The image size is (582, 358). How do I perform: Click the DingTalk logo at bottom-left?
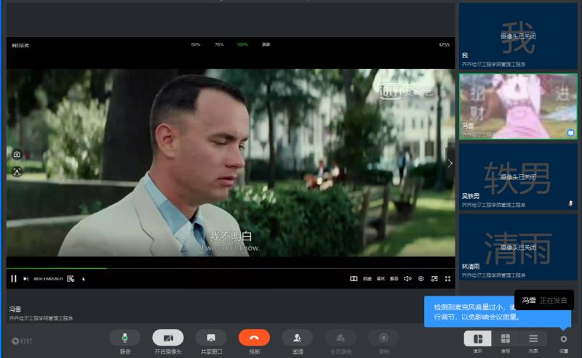22,341
